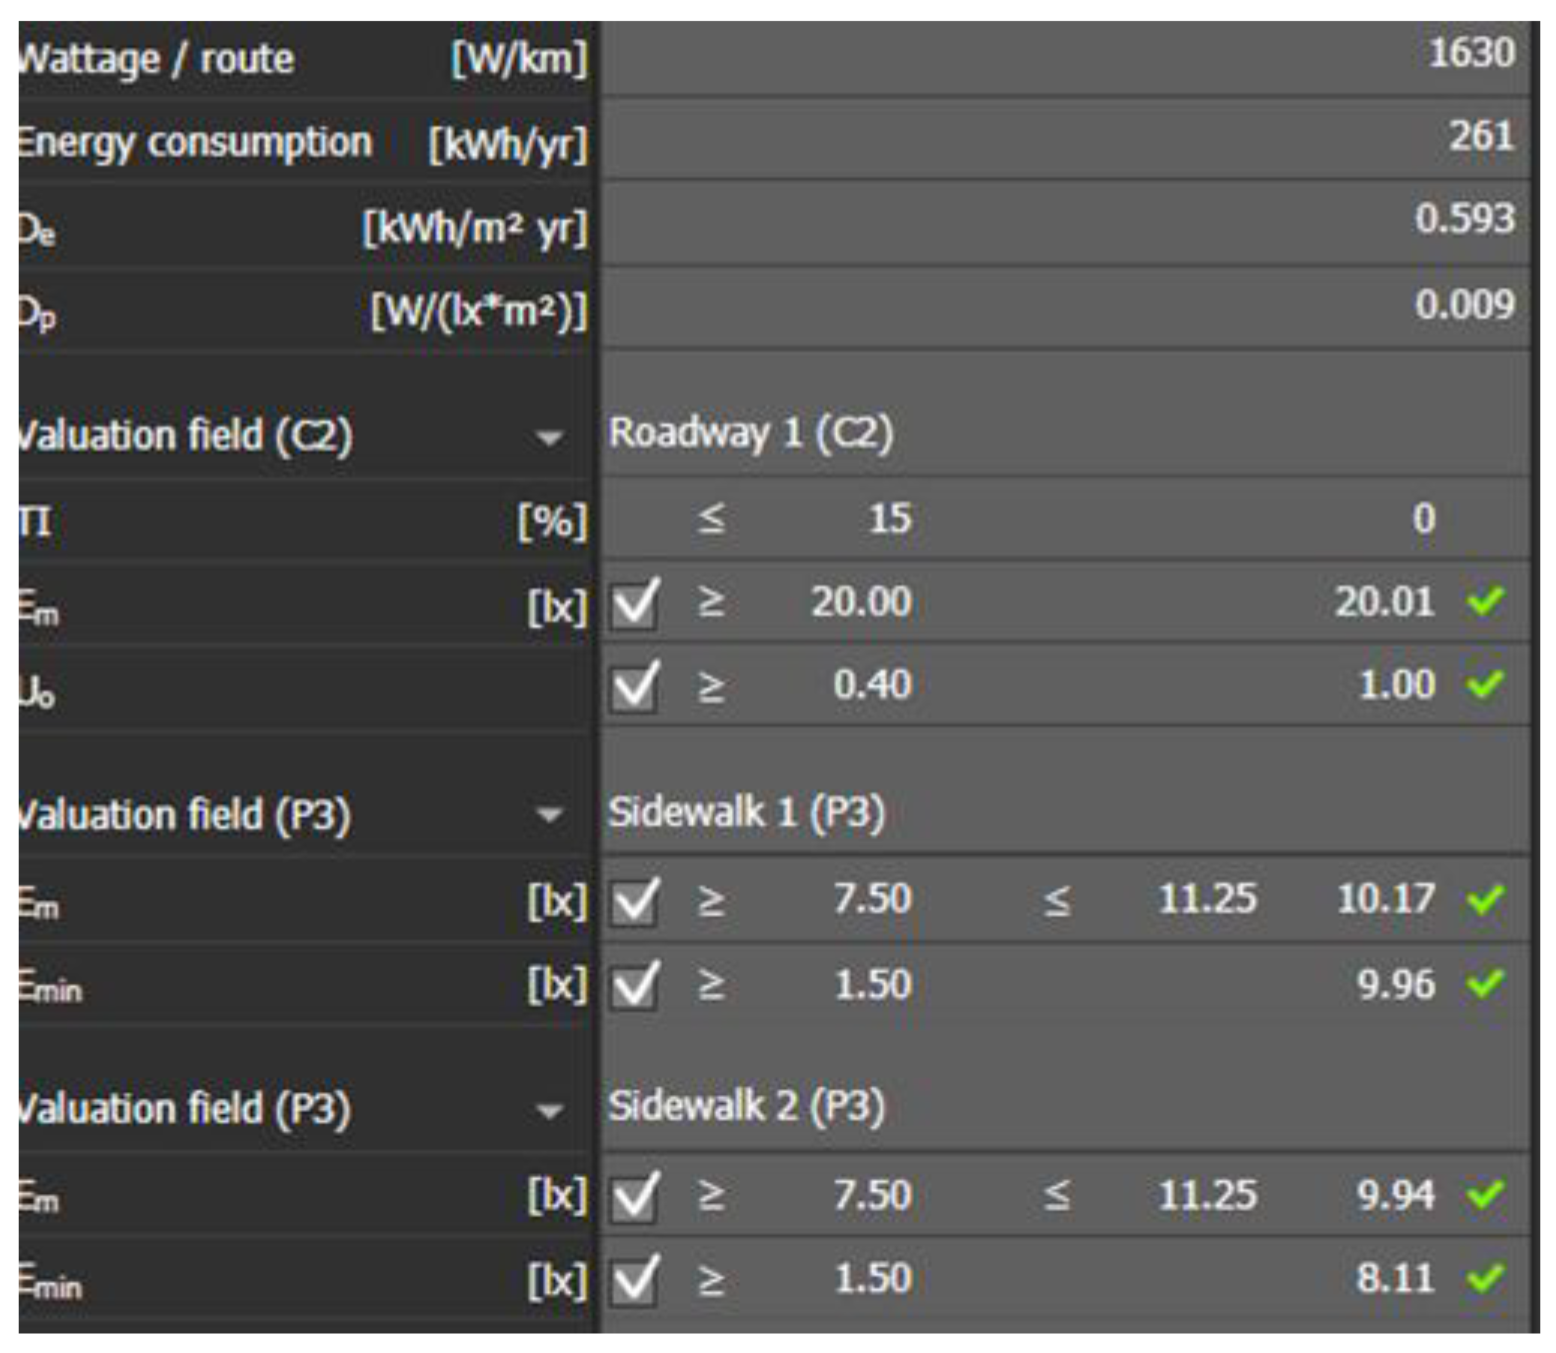Select the Sidewalk 1 (P3) header
This screenshot has height=1353, width=1556.
(746, 813)
